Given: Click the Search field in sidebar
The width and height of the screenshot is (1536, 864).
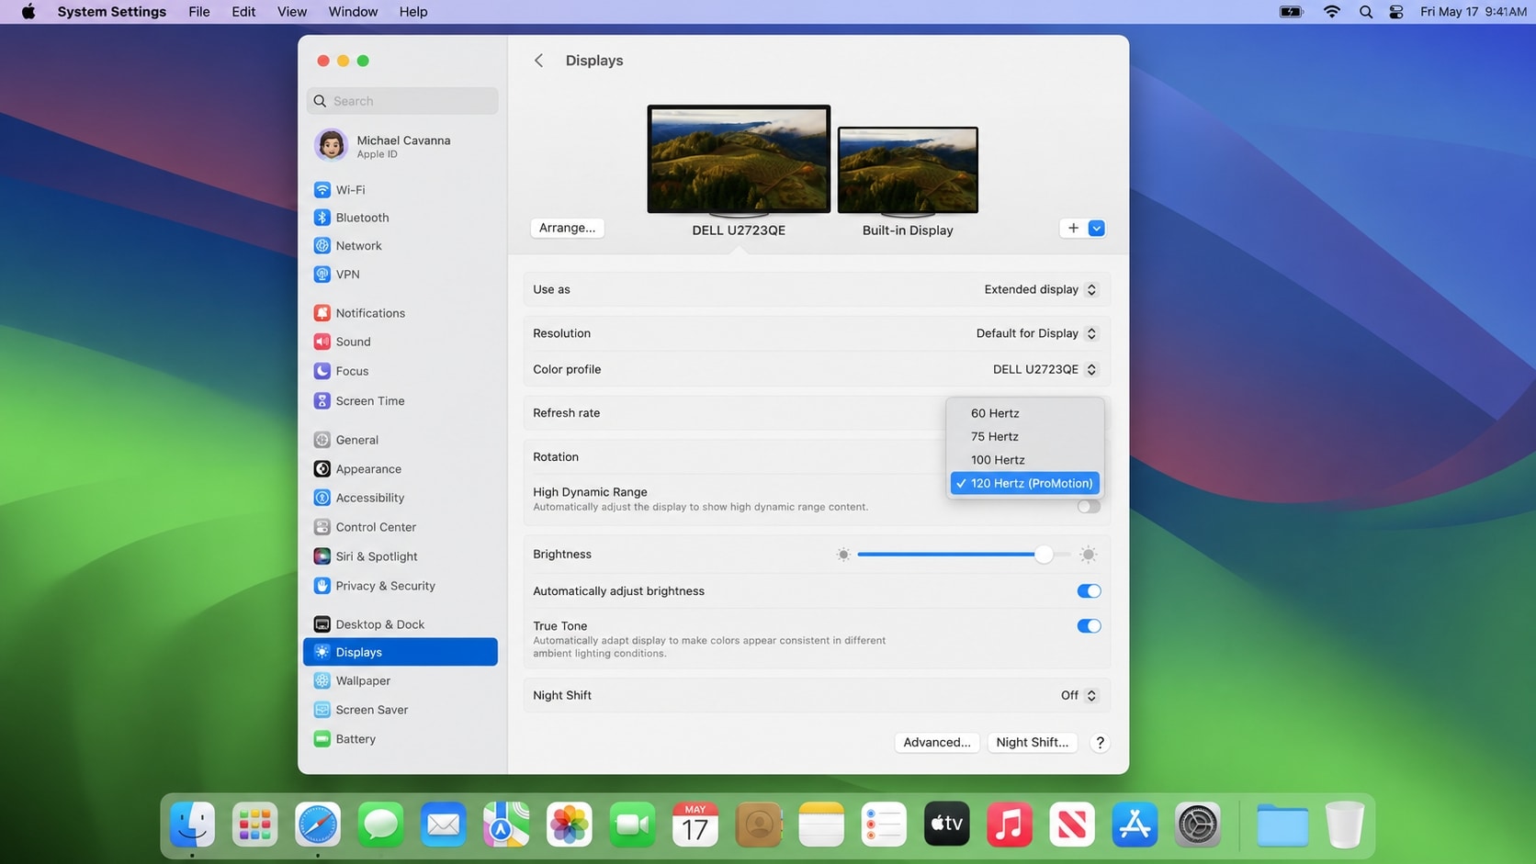Looking at the screenshot, I should pos(402,101).
